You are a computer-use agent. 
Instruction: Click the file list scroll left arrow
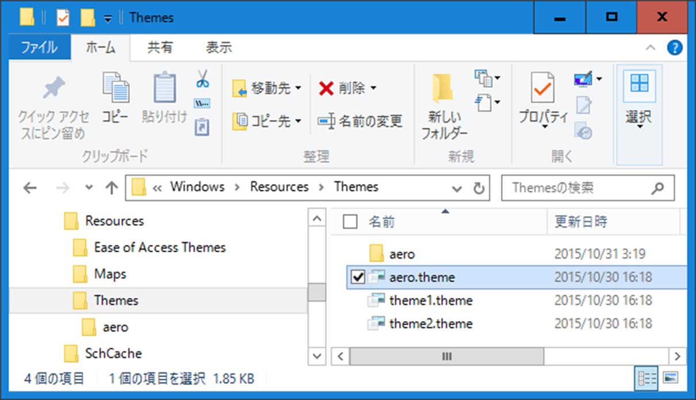pyautogui.click(x=339, y=356)
